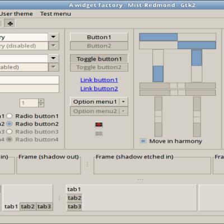Toggle the Move in harmony checkbox

tap(143, 141)
